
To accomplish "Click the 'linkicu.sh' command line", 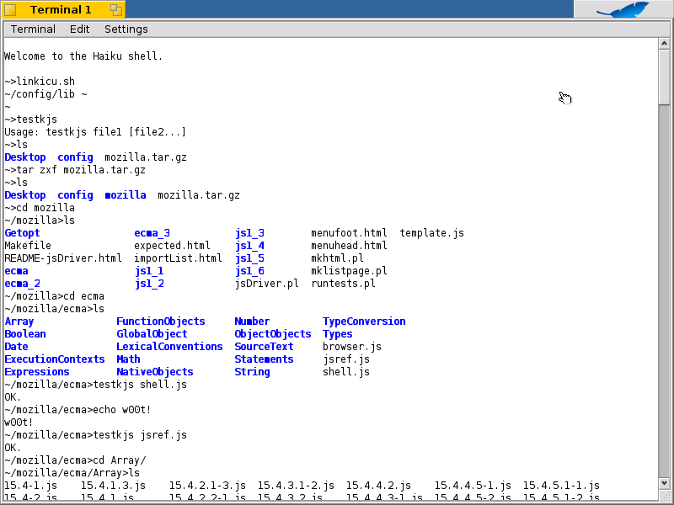I will (x=40, y=82).
